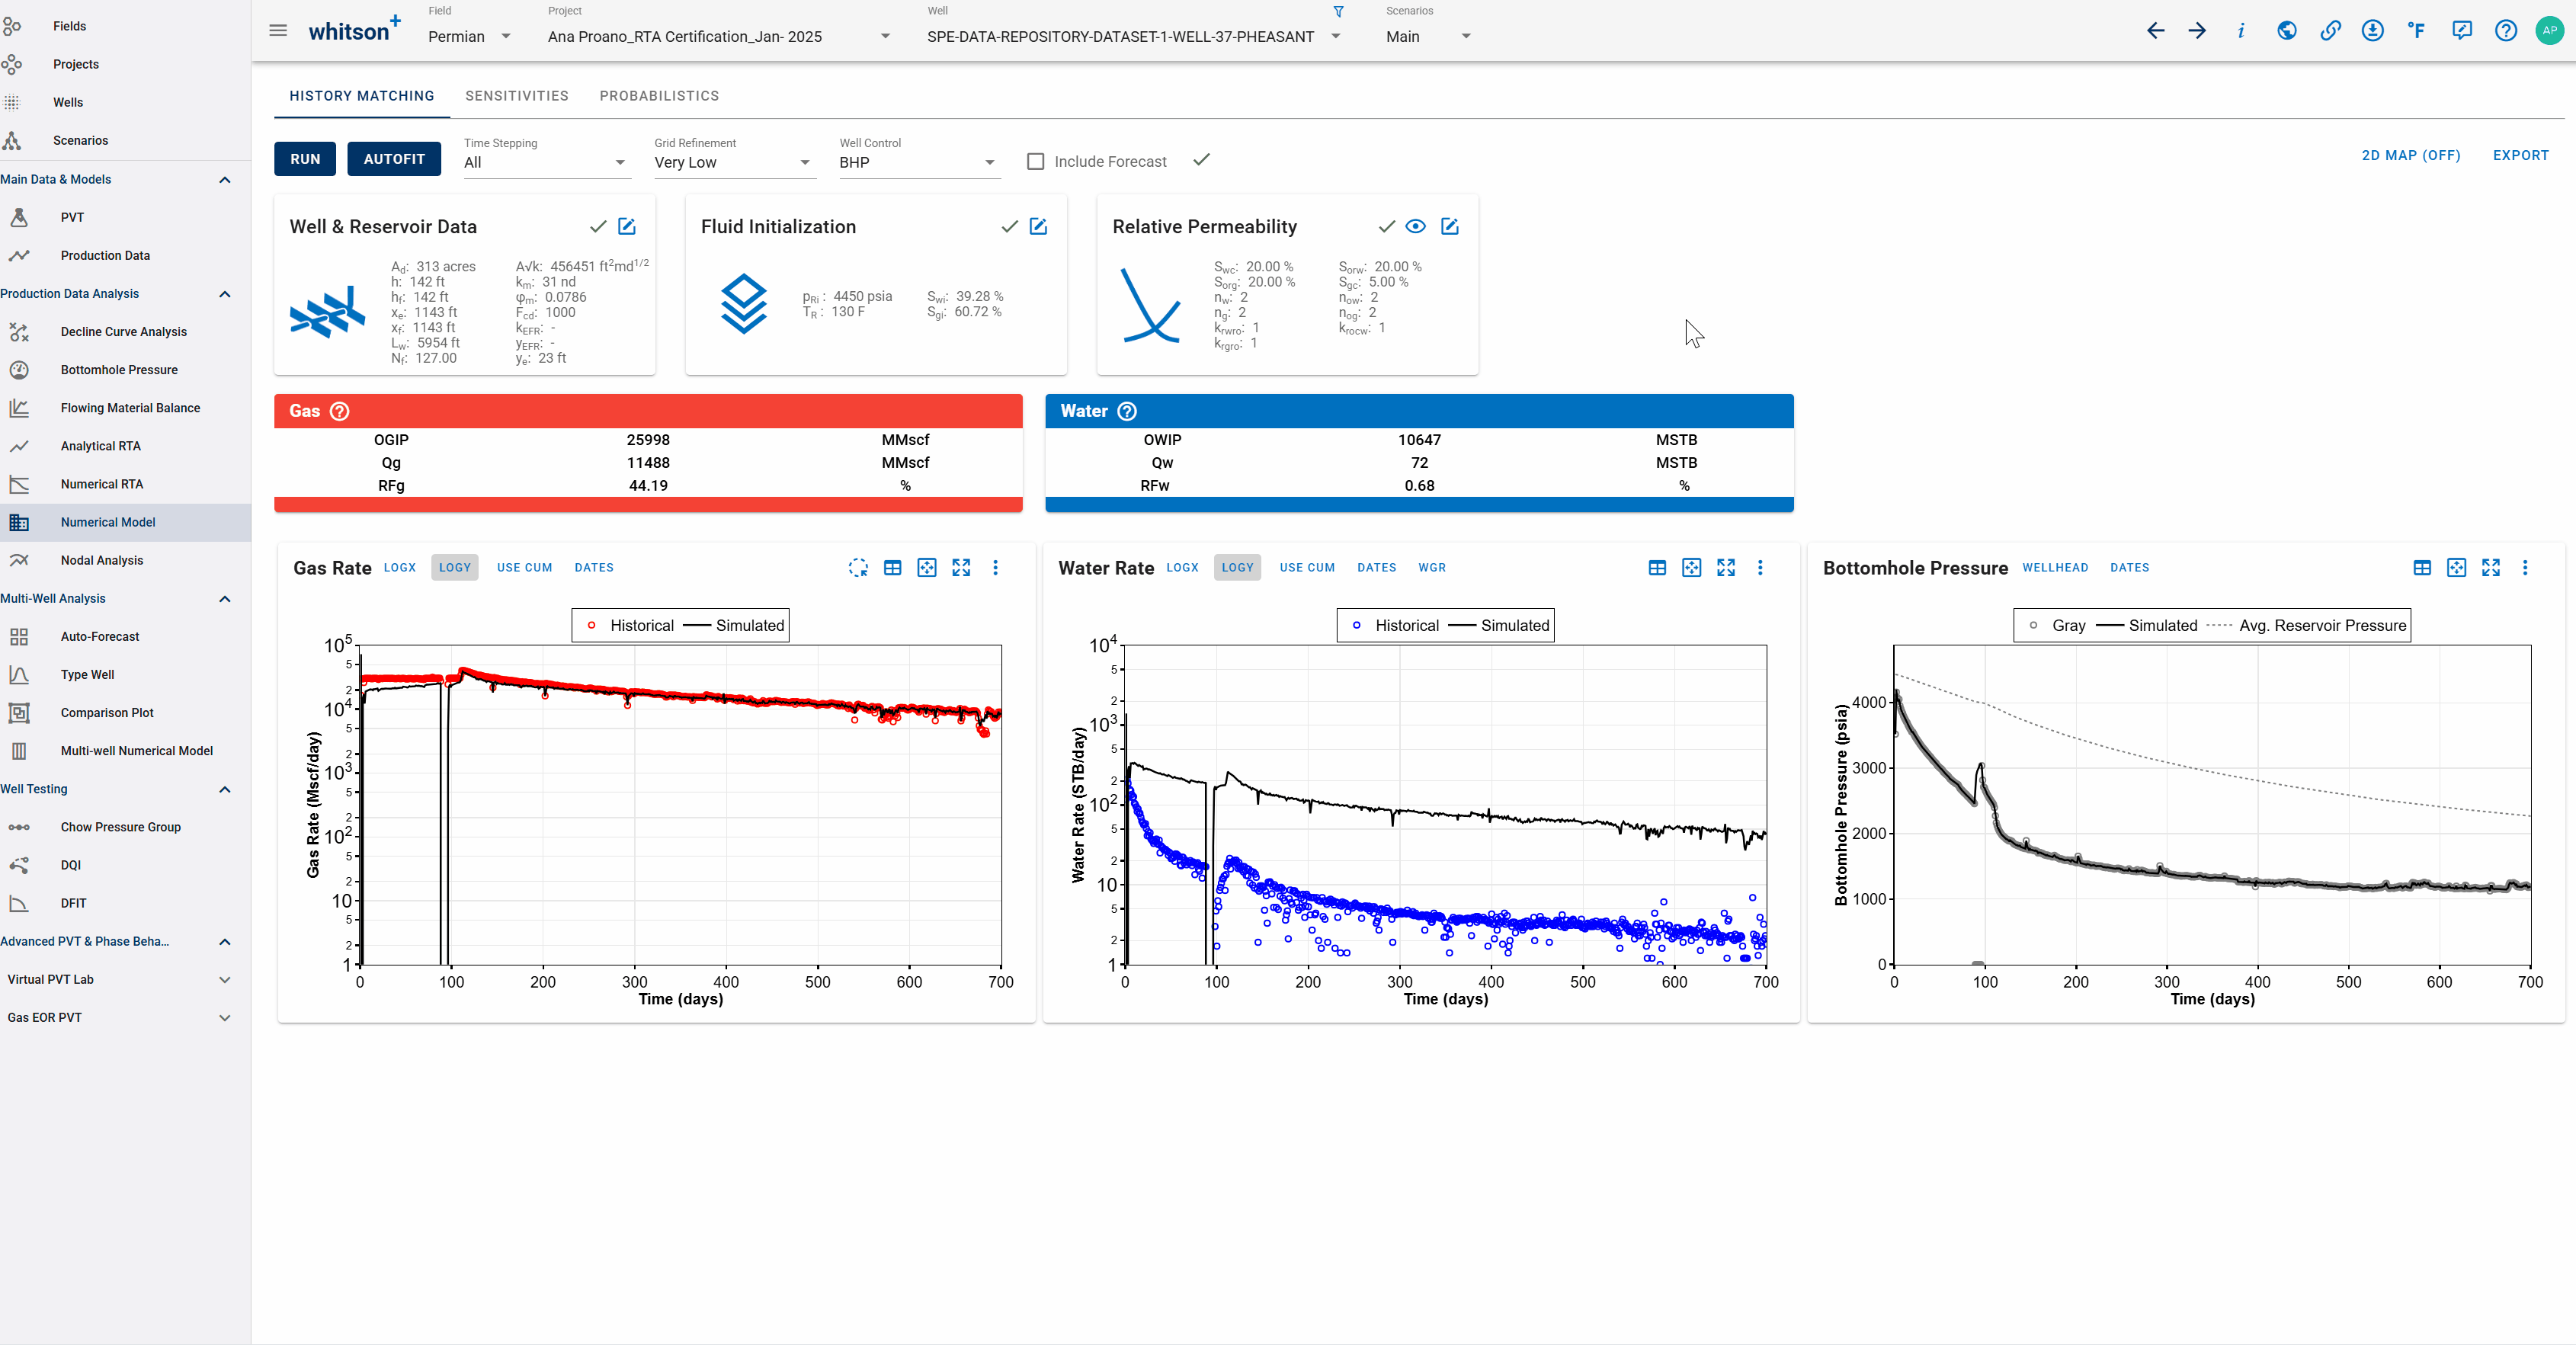
Task: Open Nodal Analysis in sidebar
Action: pyautogui.click(x=101, y=560)
